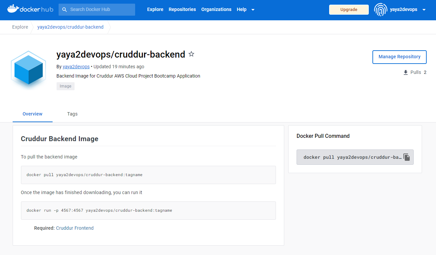Focus the Search Docker Hub field

(x=97, y=10)
